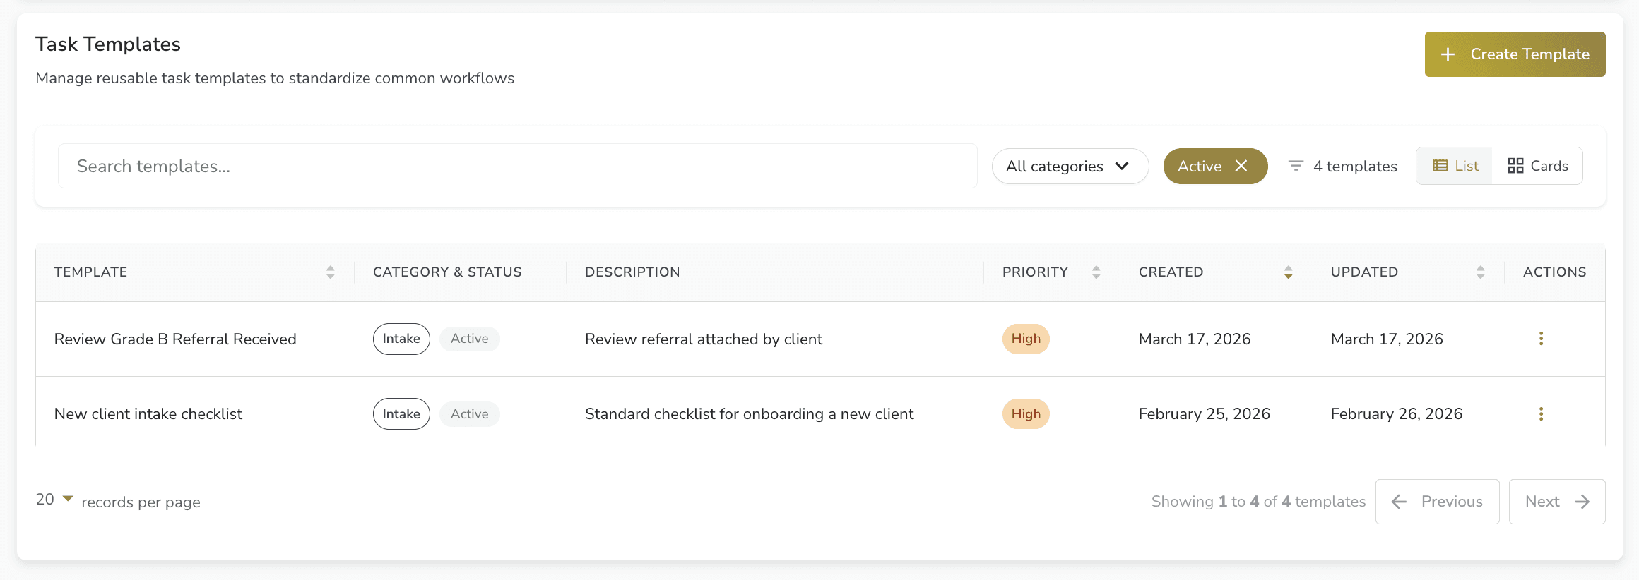The width and height of the screenshot is (1639, 580).
Task: Remove the Active filter with its X icon
Action: pos(1241,166)
